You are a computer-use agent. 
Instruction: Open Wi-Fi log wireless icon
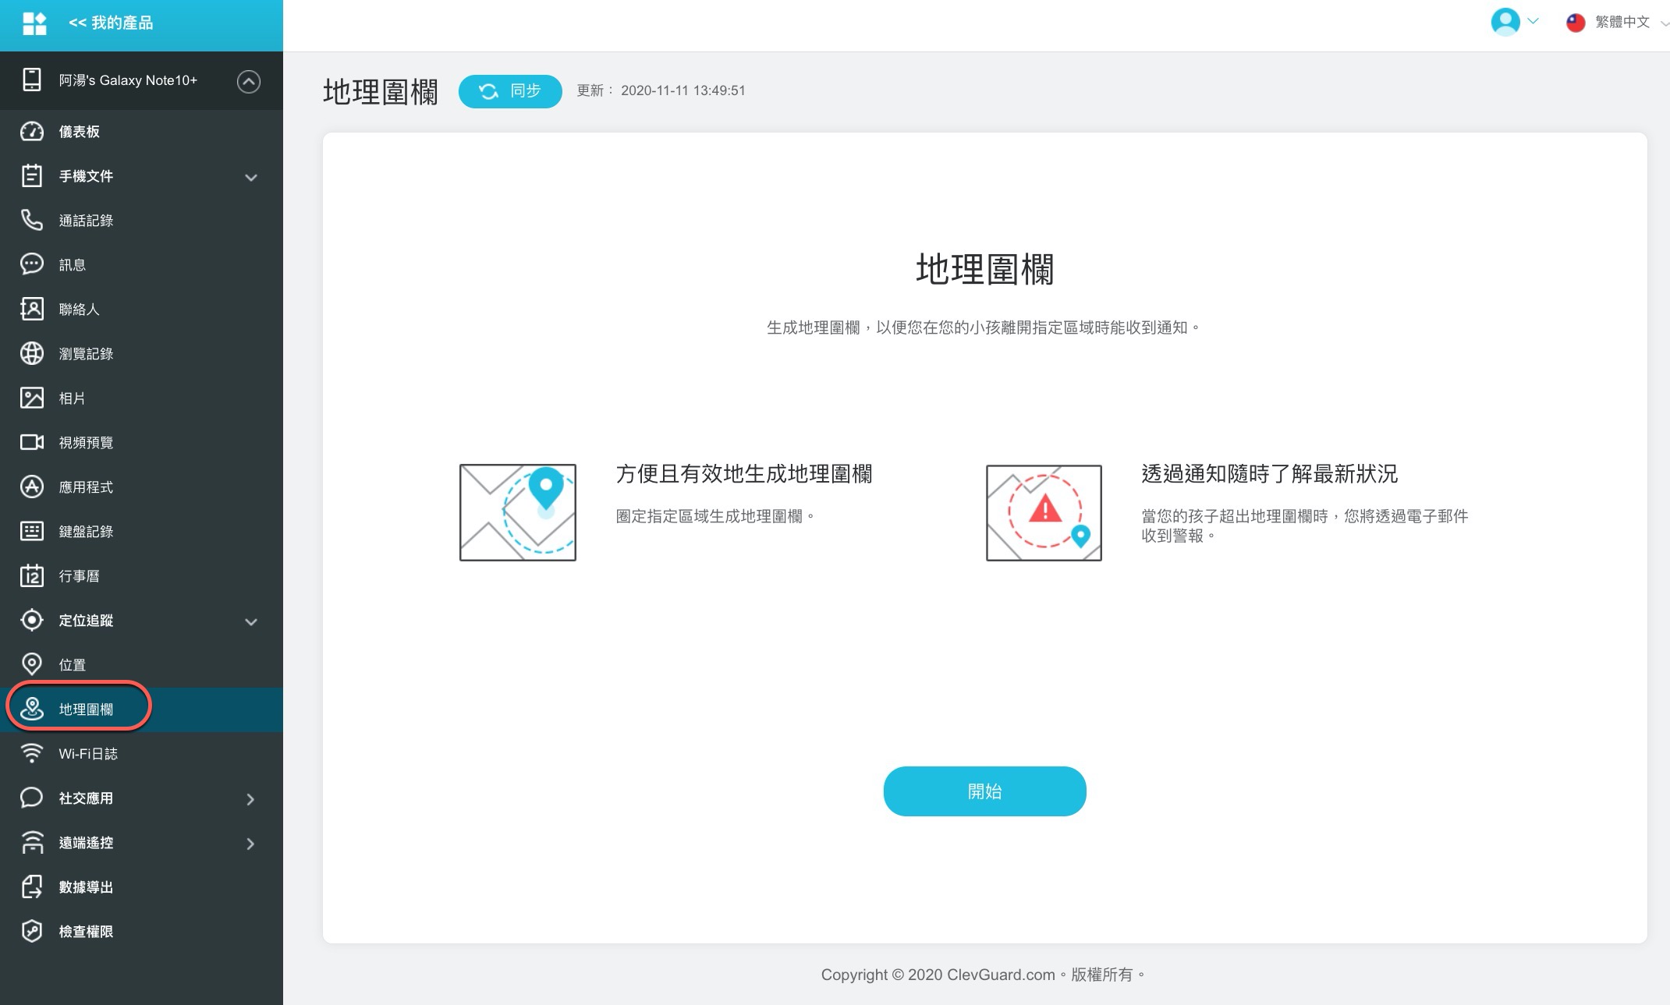pyautogui.click(x=31, y=753)
